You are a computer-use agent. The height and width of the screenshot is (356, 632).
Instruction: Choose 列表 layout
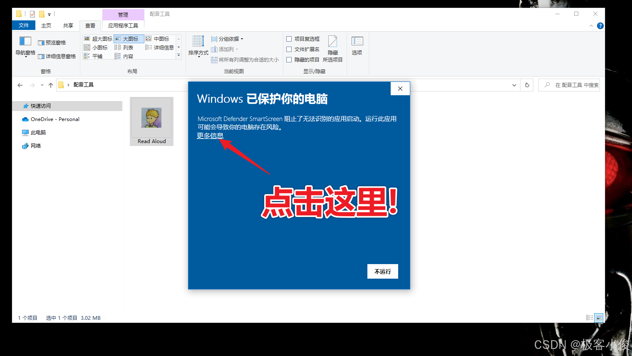(x=124, y=47)
